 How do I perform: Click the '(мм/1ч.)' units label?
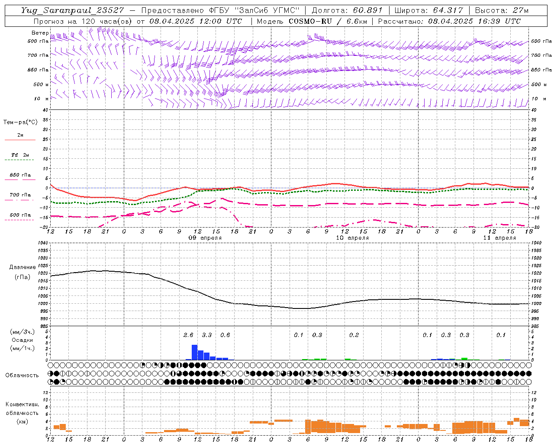click(23, 348)
